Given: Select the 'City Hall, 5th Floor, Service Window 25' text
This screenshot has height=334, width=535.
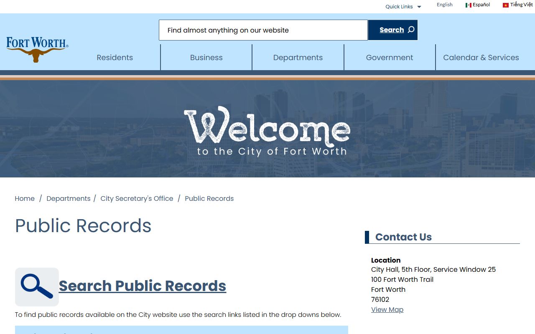Looking at the screenshot, I should (x=433, y=270).
